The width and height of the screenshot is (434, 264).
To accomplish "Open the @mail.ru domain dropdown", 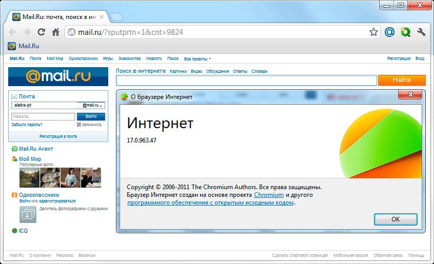I will pos(91,105).
